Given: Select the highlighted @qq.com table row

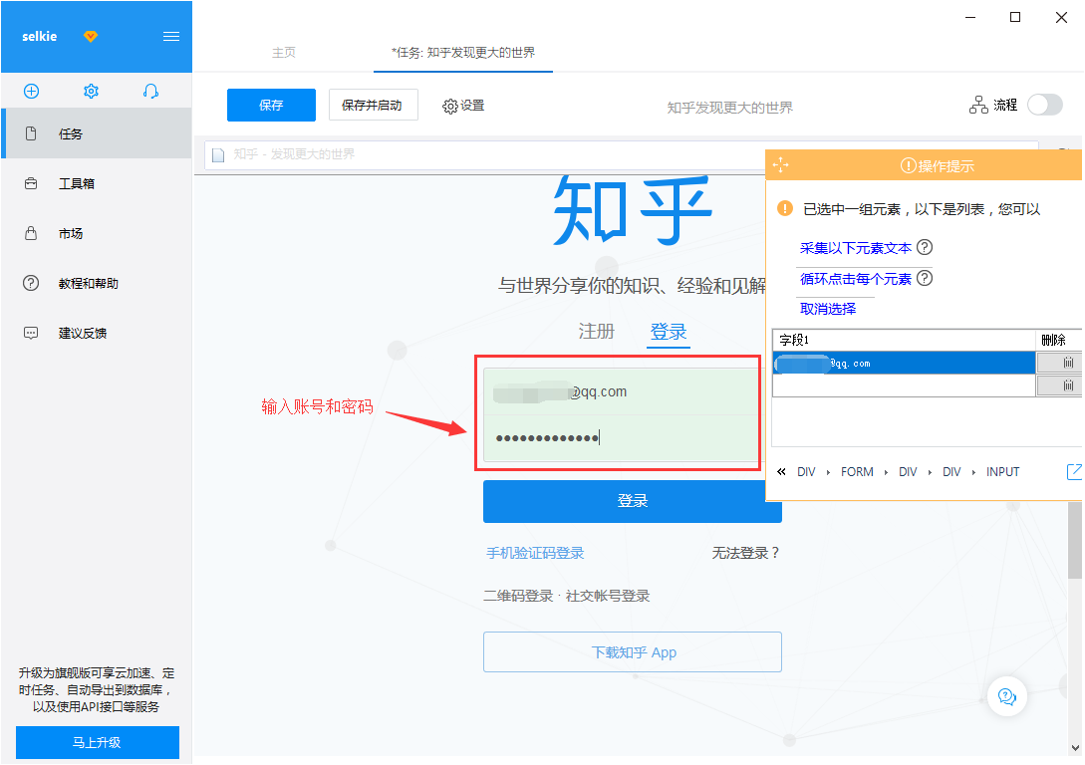Looking at the screenshot, I should pos(904,364).
